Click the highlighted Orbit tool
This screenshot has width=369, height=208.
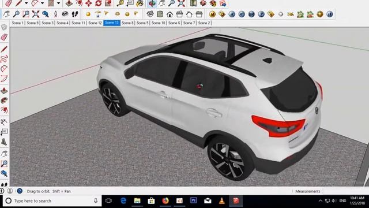[x=152, y=3]
